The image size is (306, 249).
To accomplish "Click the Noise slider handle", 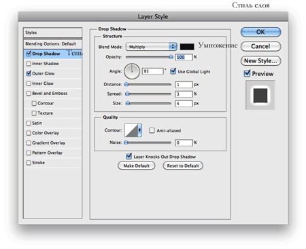I will pos(126,142).
